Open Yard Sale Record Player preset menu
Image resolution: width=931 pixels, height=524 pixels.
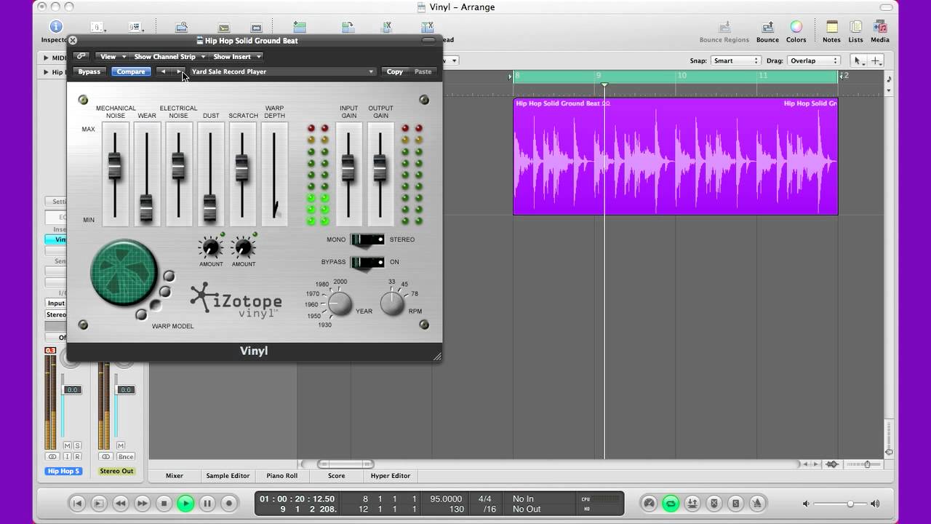(282, 71)
